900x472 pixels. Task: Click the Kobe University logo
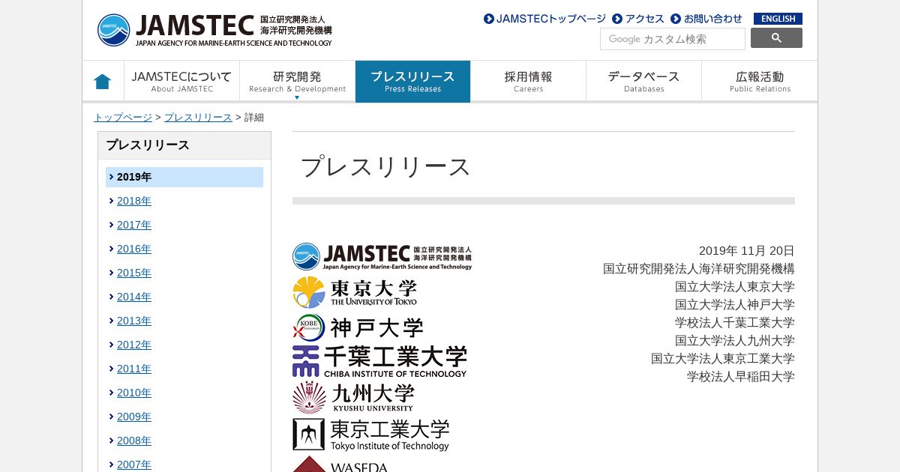click(x=358, y=327)
